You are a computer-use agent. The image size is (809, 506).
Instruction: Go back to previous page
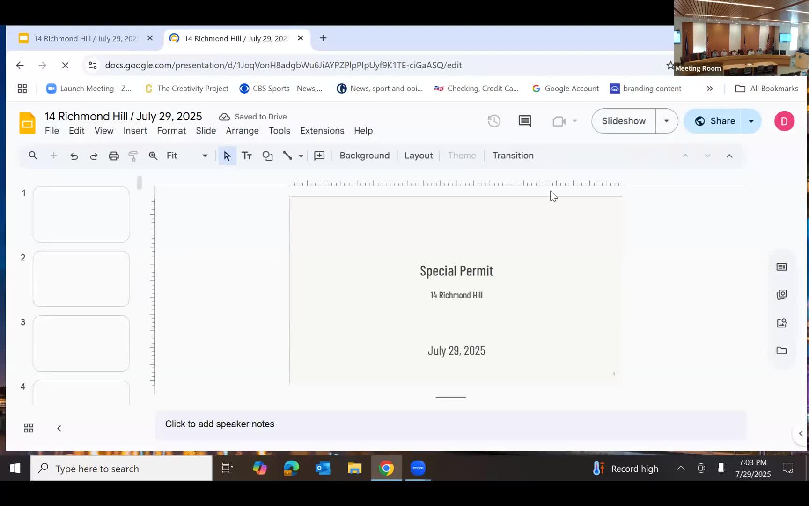(x=20, y=65)
